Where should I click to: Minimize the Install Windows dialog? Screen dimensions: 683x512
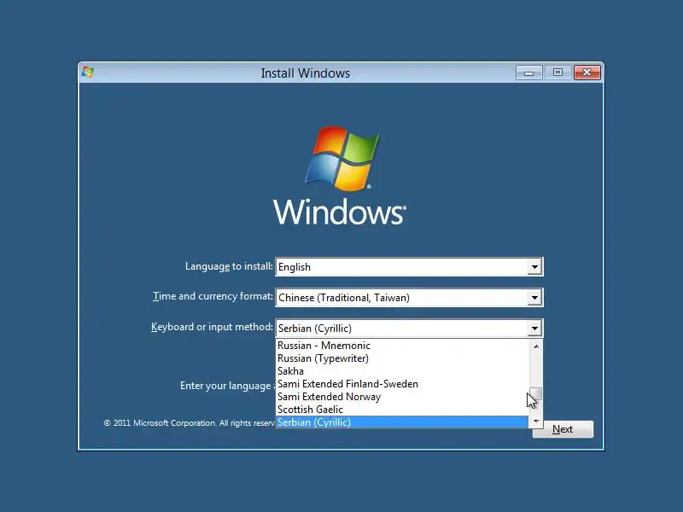click(x=528, y=73)
